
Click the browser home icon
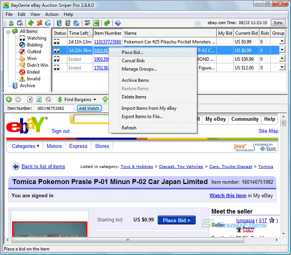(x=48, y=99)
